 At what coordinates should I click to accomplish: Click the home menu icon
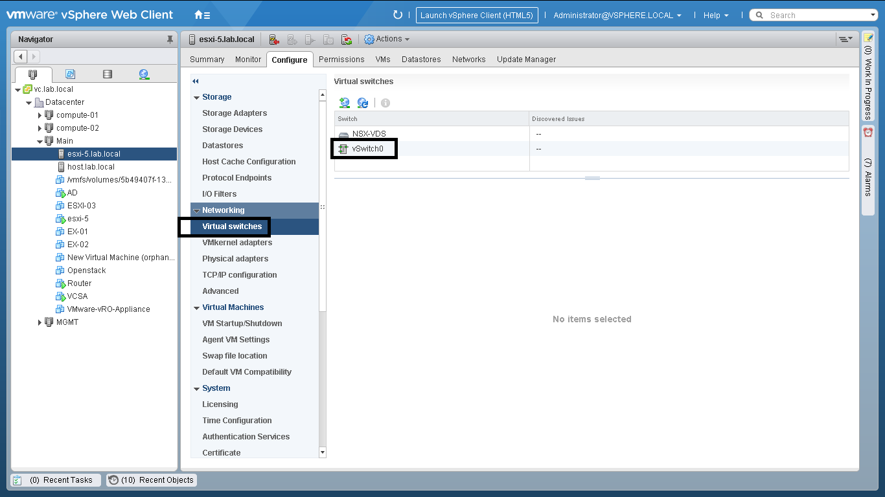pyautogui.click(x=201, y=15)
